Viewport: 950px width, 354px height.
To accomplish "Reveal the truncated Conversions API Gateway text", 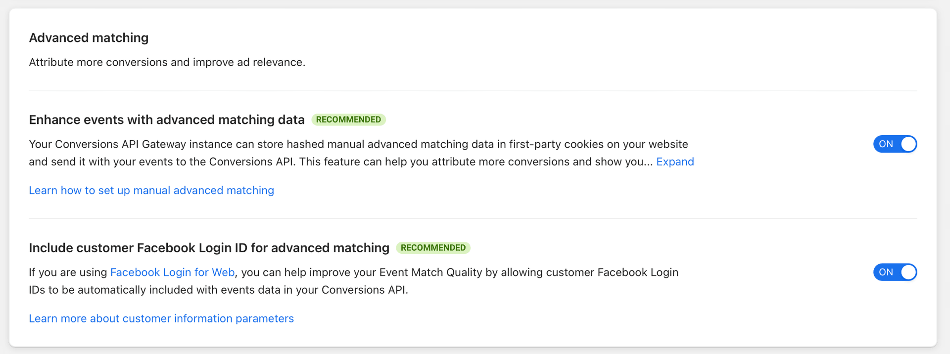I will point(675,161).
